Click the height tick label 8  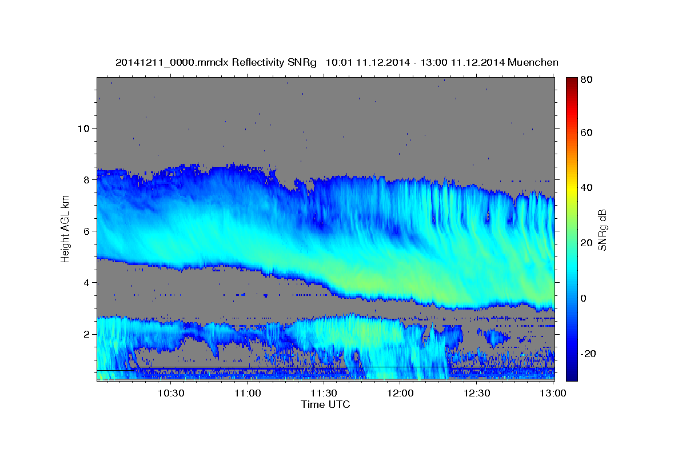(86, 179)
